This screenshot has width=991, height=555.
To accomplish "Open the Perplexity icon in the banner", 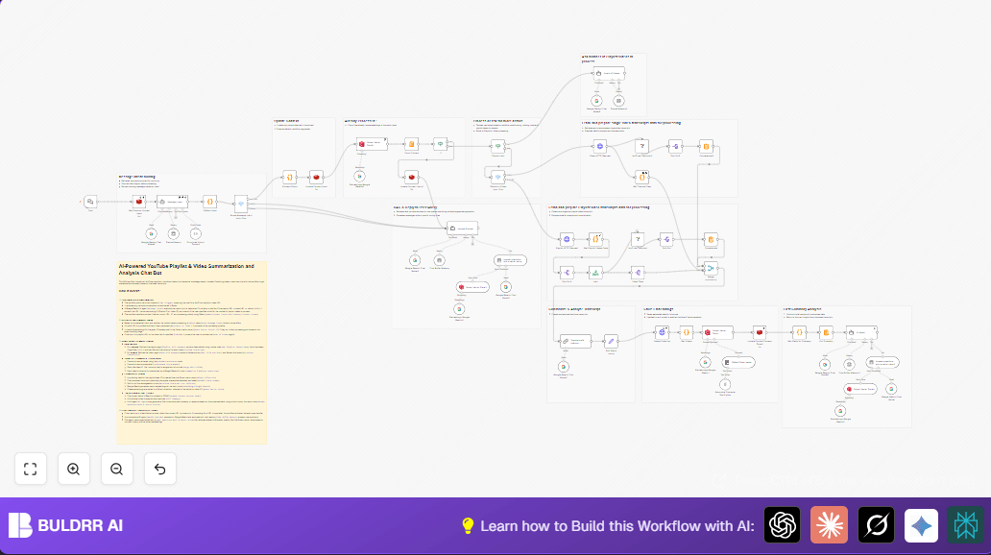I will click(965, 524).
